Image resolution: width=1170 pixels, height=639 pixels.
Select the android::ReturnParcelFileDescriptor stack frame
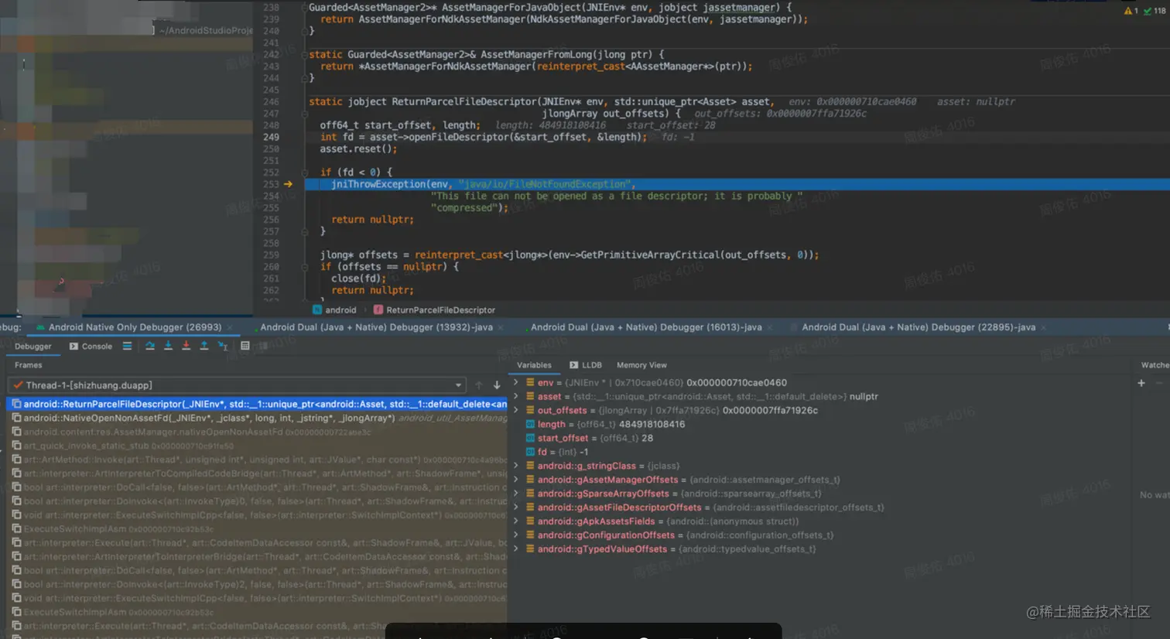click(x=258, y=404)
